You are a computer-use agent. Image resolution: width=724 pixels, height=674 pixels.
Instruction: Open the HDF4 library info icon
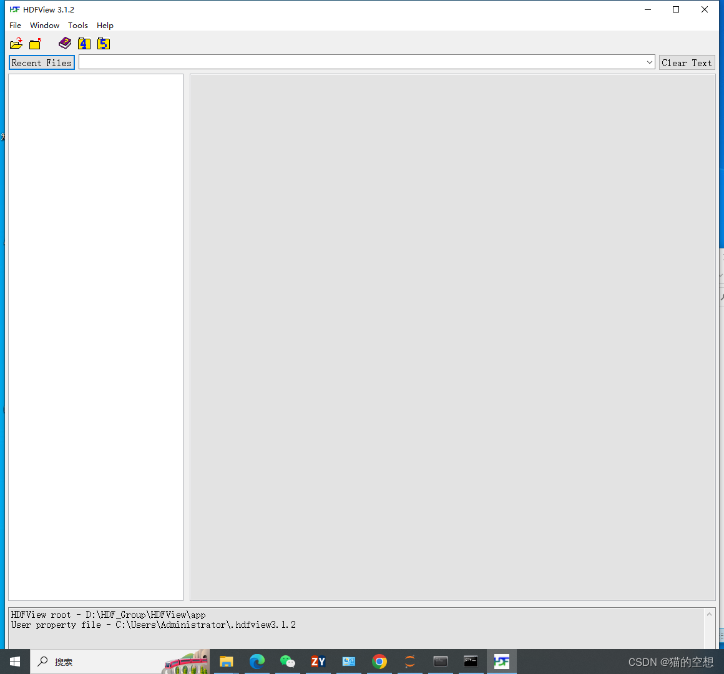(x=84, y=44)
